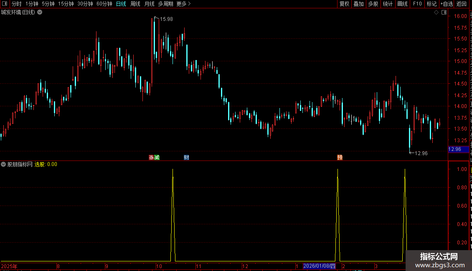The image size is (472, 271).
Task: Open the 多周期 multi-period view
Action: (x=165, y=4)
